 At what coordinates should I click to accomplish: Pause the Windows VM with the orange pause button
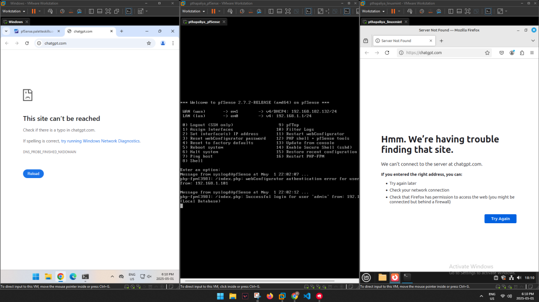pos(33,12)
